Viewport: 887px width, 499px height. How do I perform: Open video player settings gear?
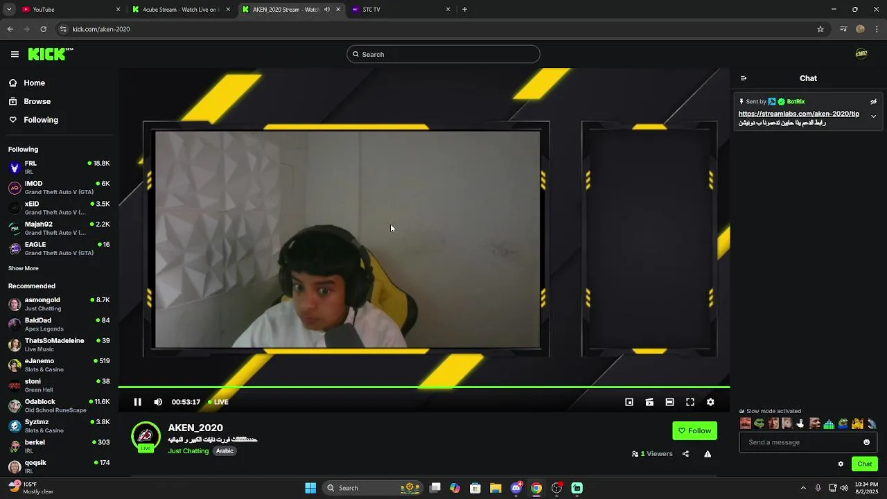(710, 402)
